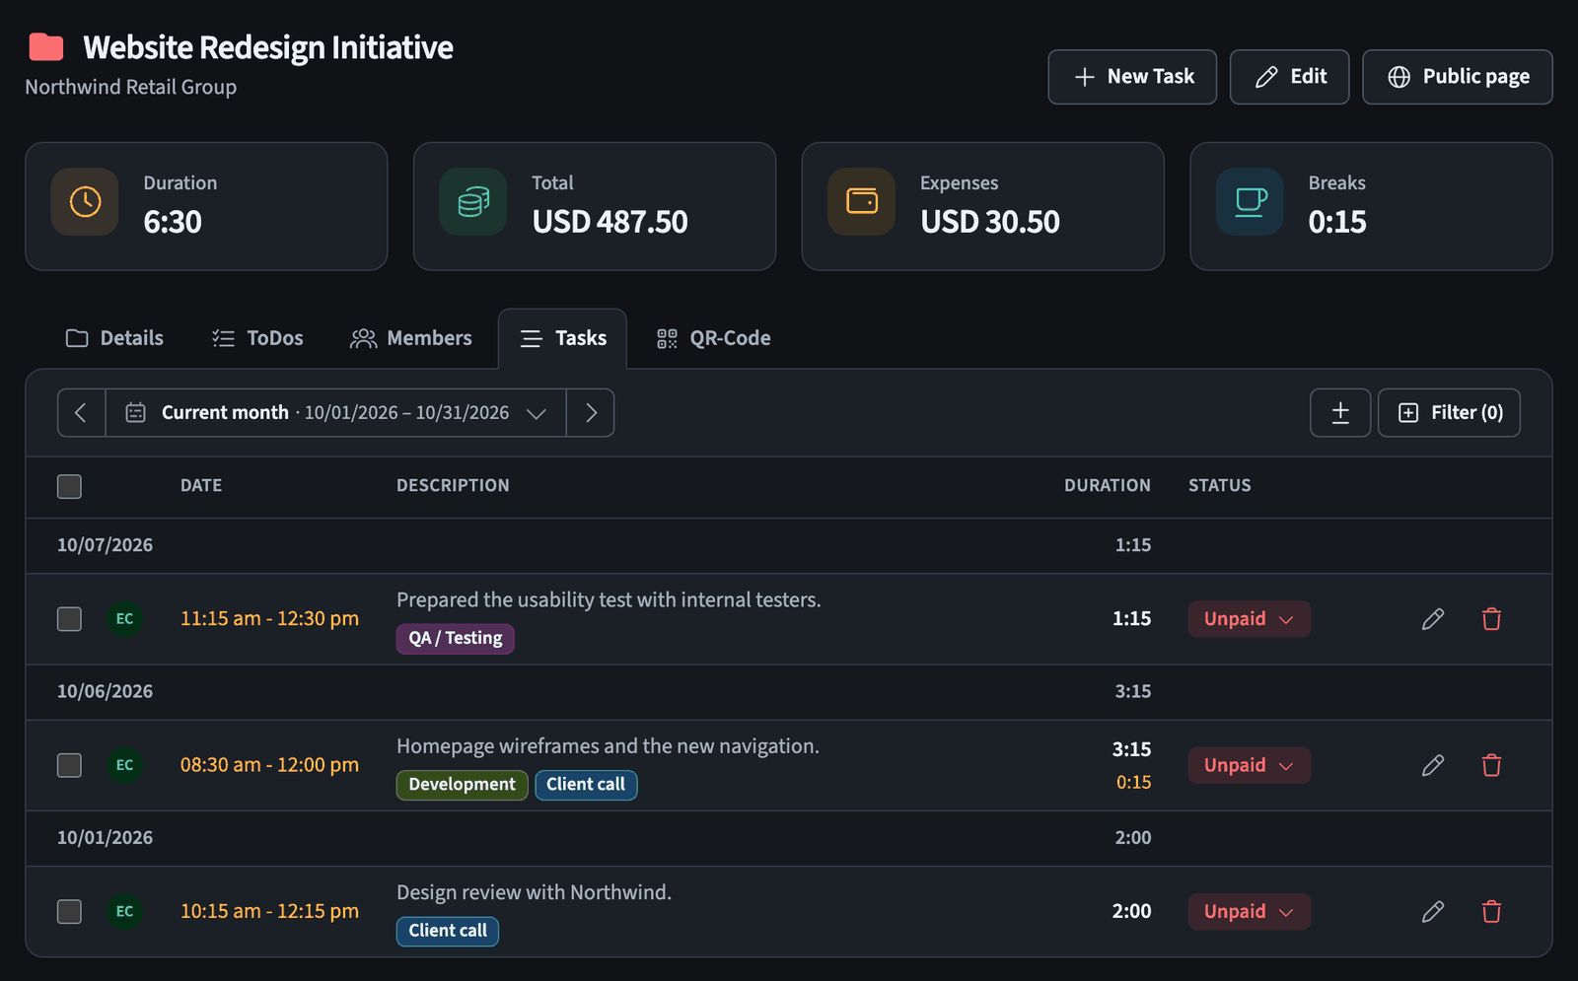Click the plus-minus button beside Filter

[1340, 412]
